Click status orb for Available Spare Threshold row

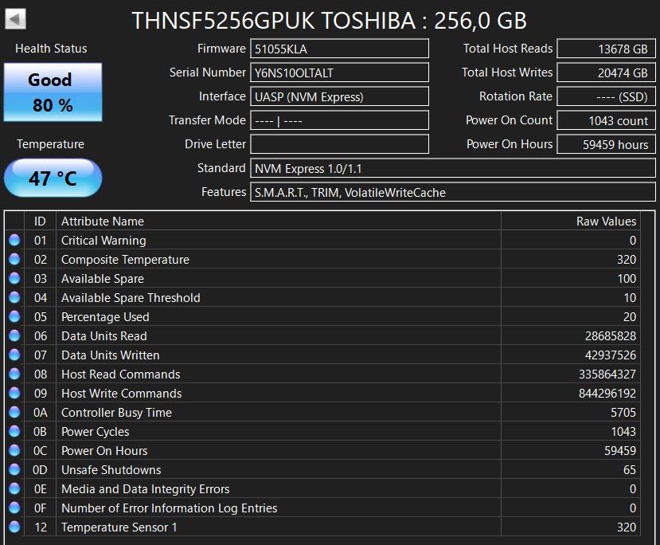point(14,297)
